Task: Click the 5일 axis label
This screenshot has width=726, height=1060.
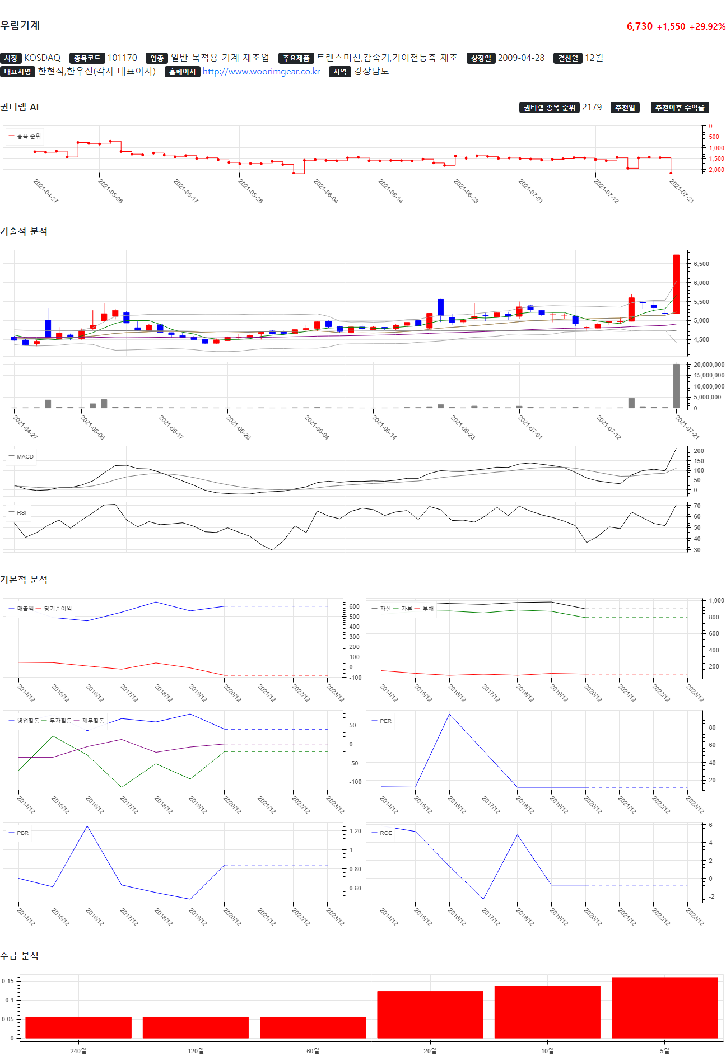Action: coord(664,1050)
